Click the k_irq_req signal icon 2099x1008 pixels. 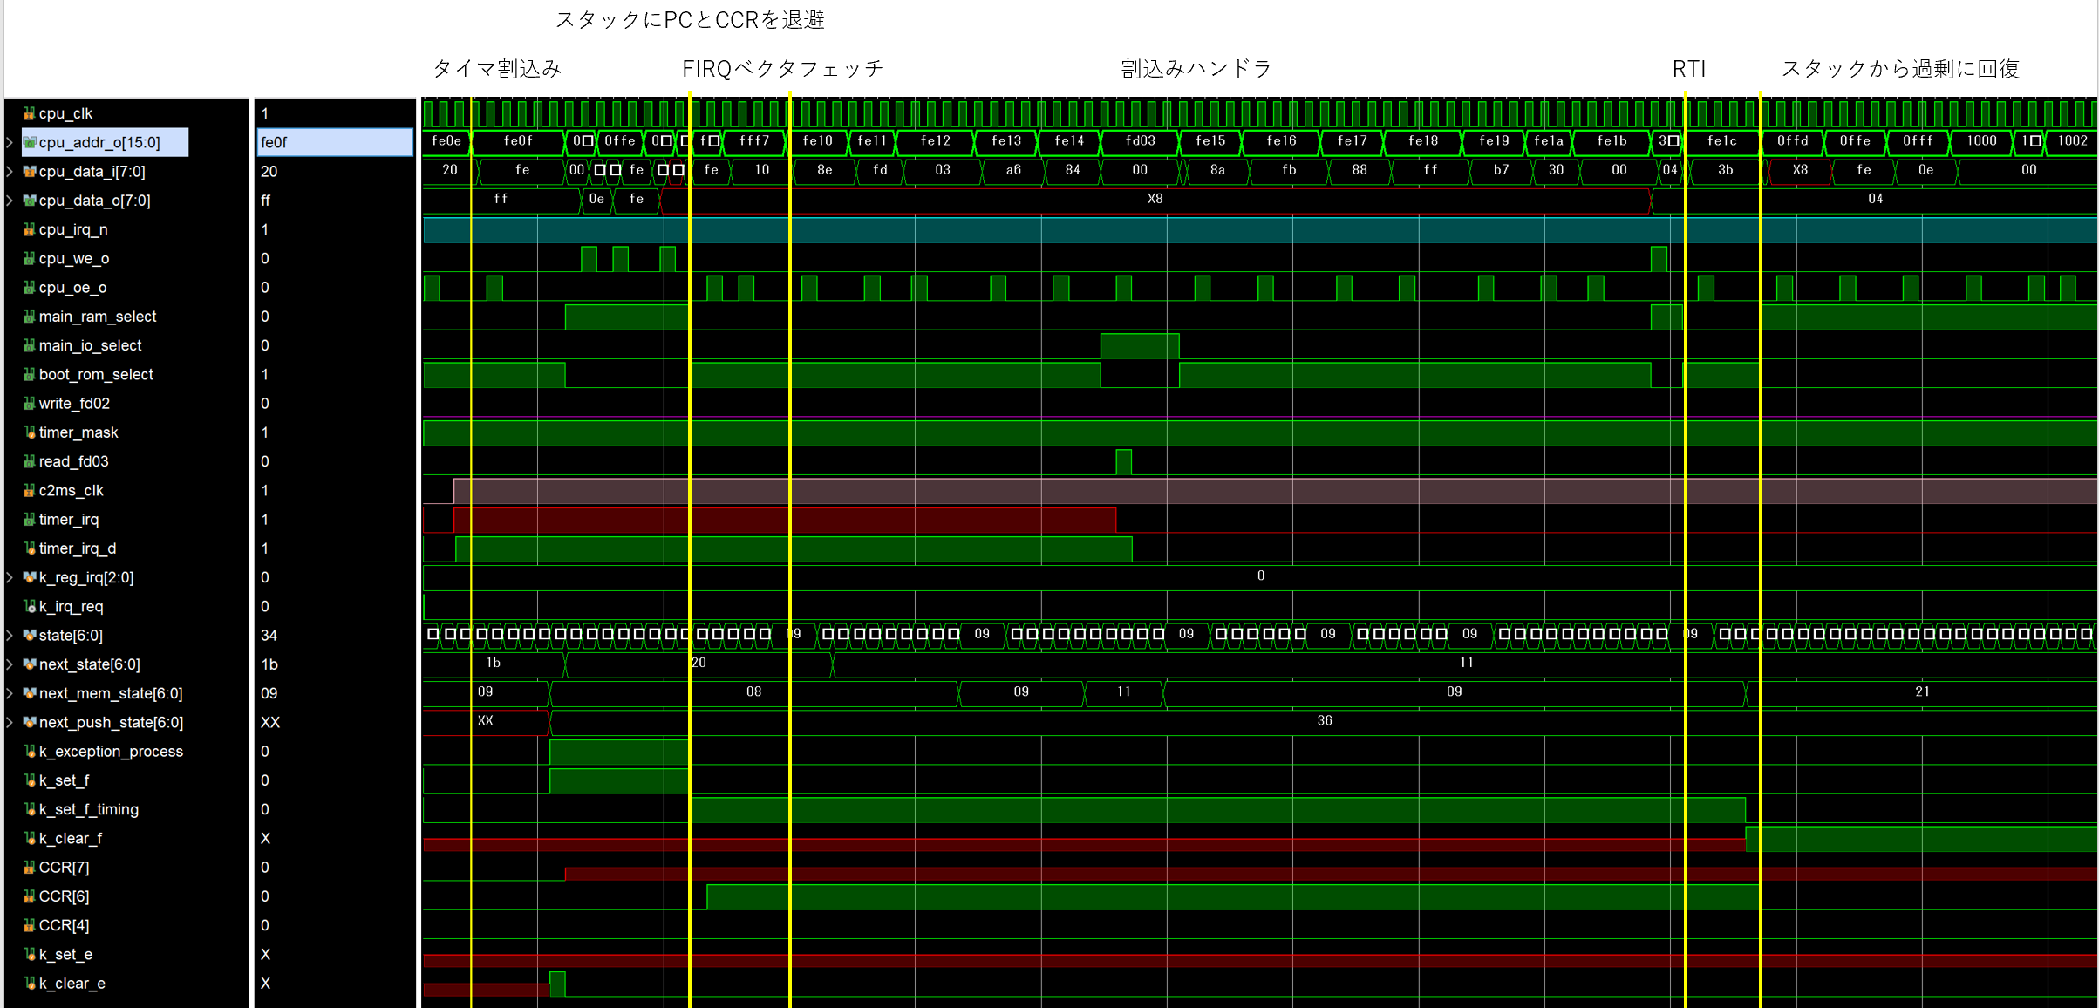(30, 607)
